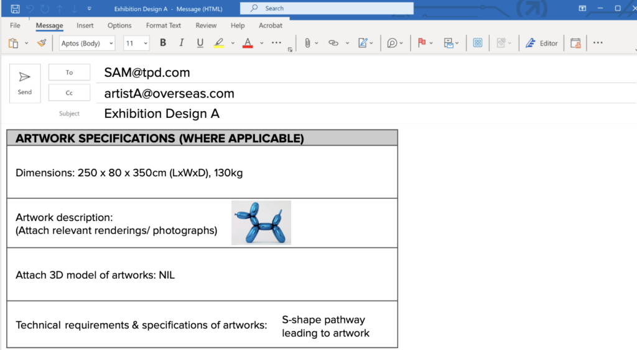Viewport: 637px width, 350px height.
Task: Open the Acrobat tab
Action: (271, 25)
